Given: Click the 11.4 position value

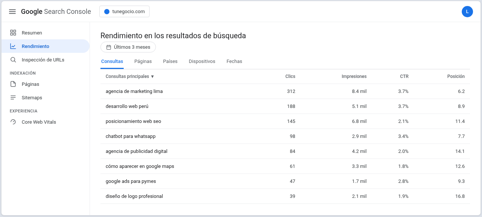Looking at the screenshot, I should tap(460, 121).
